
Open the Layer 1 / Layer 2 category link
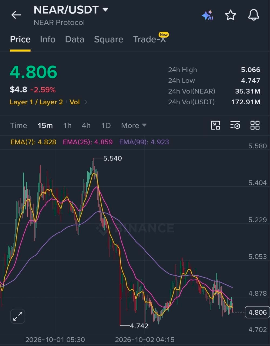(x=36, y=102)
